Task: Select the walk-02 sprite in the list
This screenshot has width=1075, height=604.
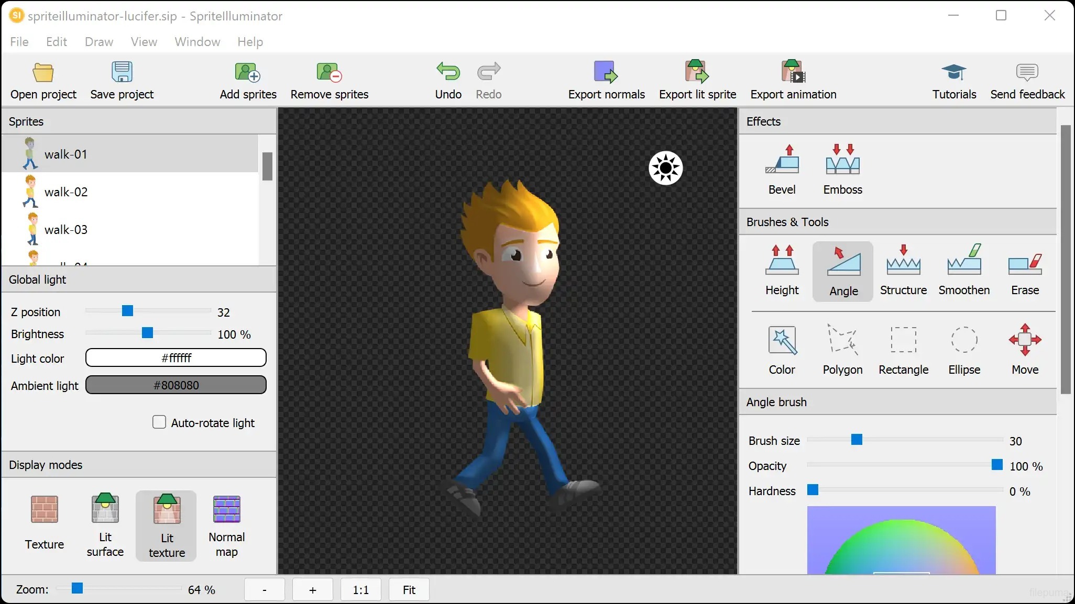Action: (x=66, y=192)
